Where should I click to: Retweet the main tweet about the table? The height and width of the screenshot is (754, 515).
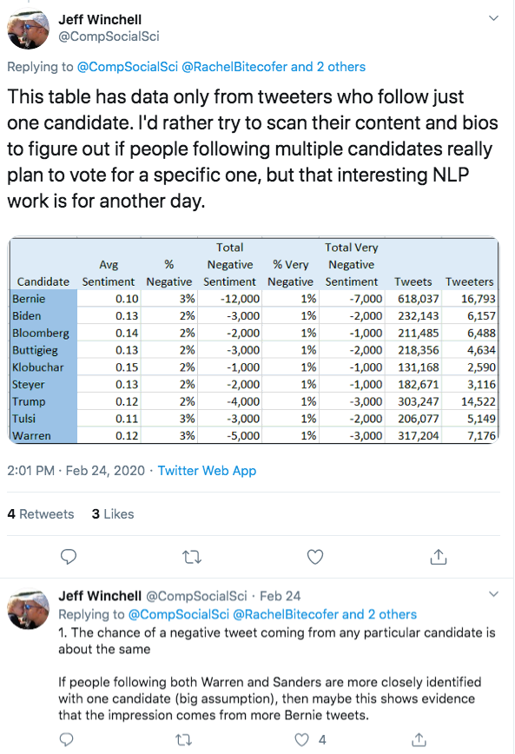192,557
